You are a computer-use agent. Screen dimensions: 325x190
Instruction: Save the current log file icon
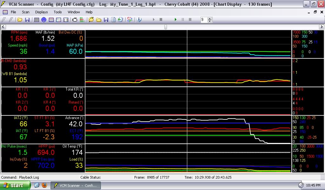(x=106, y=20)
